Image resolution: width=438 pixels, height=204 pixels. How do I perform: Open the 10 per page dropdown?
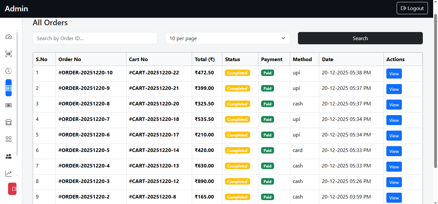(227, 38)
